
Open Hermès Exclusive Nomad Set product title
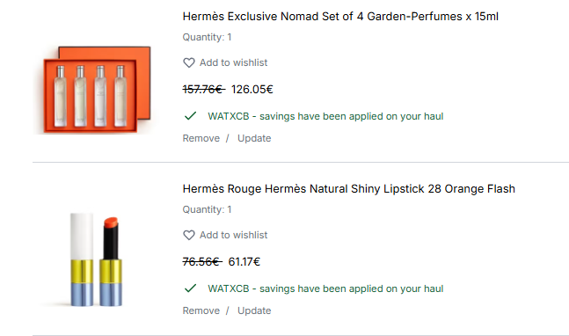click(x=340, y=17)
